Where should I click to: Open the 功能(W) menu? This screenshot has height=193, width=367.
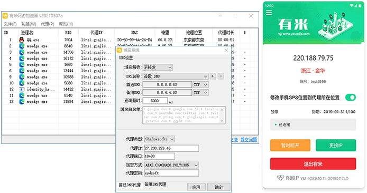(x=29, y=24)
